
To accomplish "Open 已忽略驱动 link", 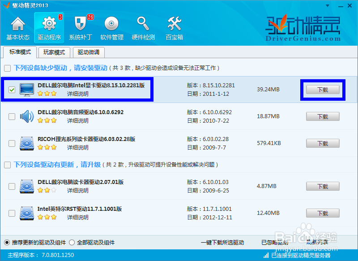I will (x=275, y=243).
